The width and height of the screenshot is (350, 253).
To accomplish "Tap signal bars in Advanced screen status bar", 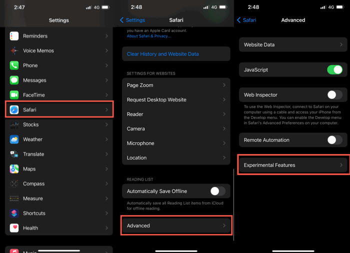I will pyautogui.click(x=323, y=7).
